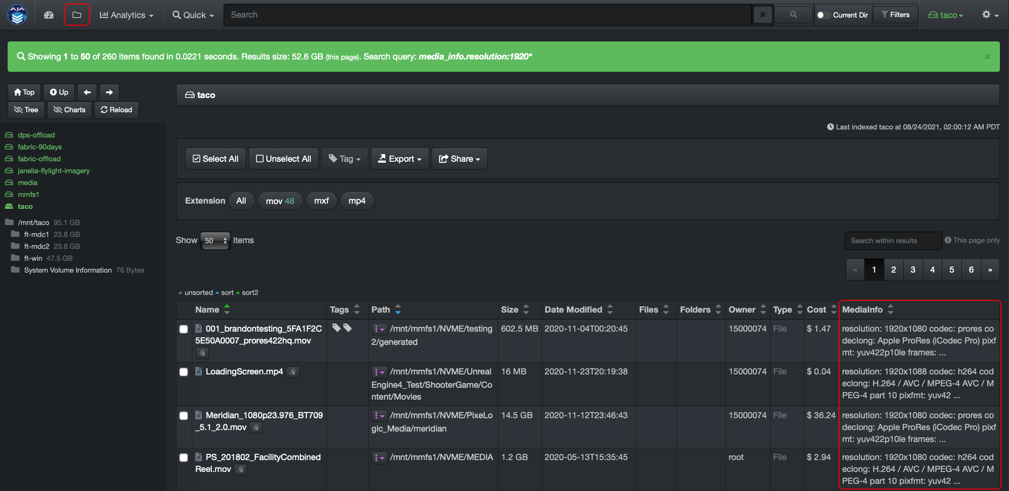Select the PS_201802_FacilityCombinedReel.mov checkbox

tap(184, 458)
